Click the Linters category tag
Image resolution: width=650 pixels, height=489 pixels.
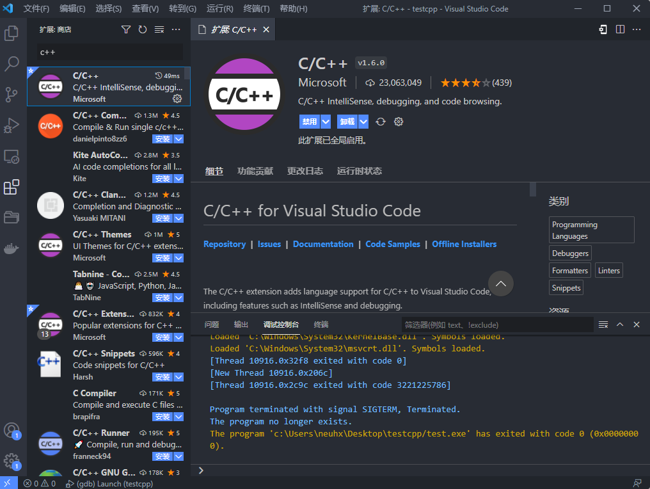[608, 271]
